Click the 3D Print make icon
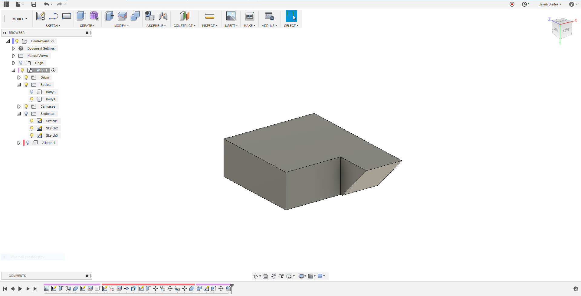581x296 pixels. pos(250,16)
